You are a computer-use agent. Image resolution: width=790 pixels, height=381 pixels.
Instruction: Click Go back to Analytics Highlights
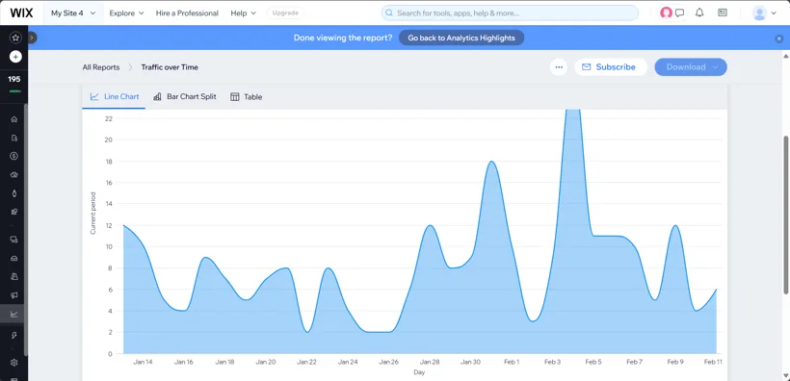tap(461, 38)
